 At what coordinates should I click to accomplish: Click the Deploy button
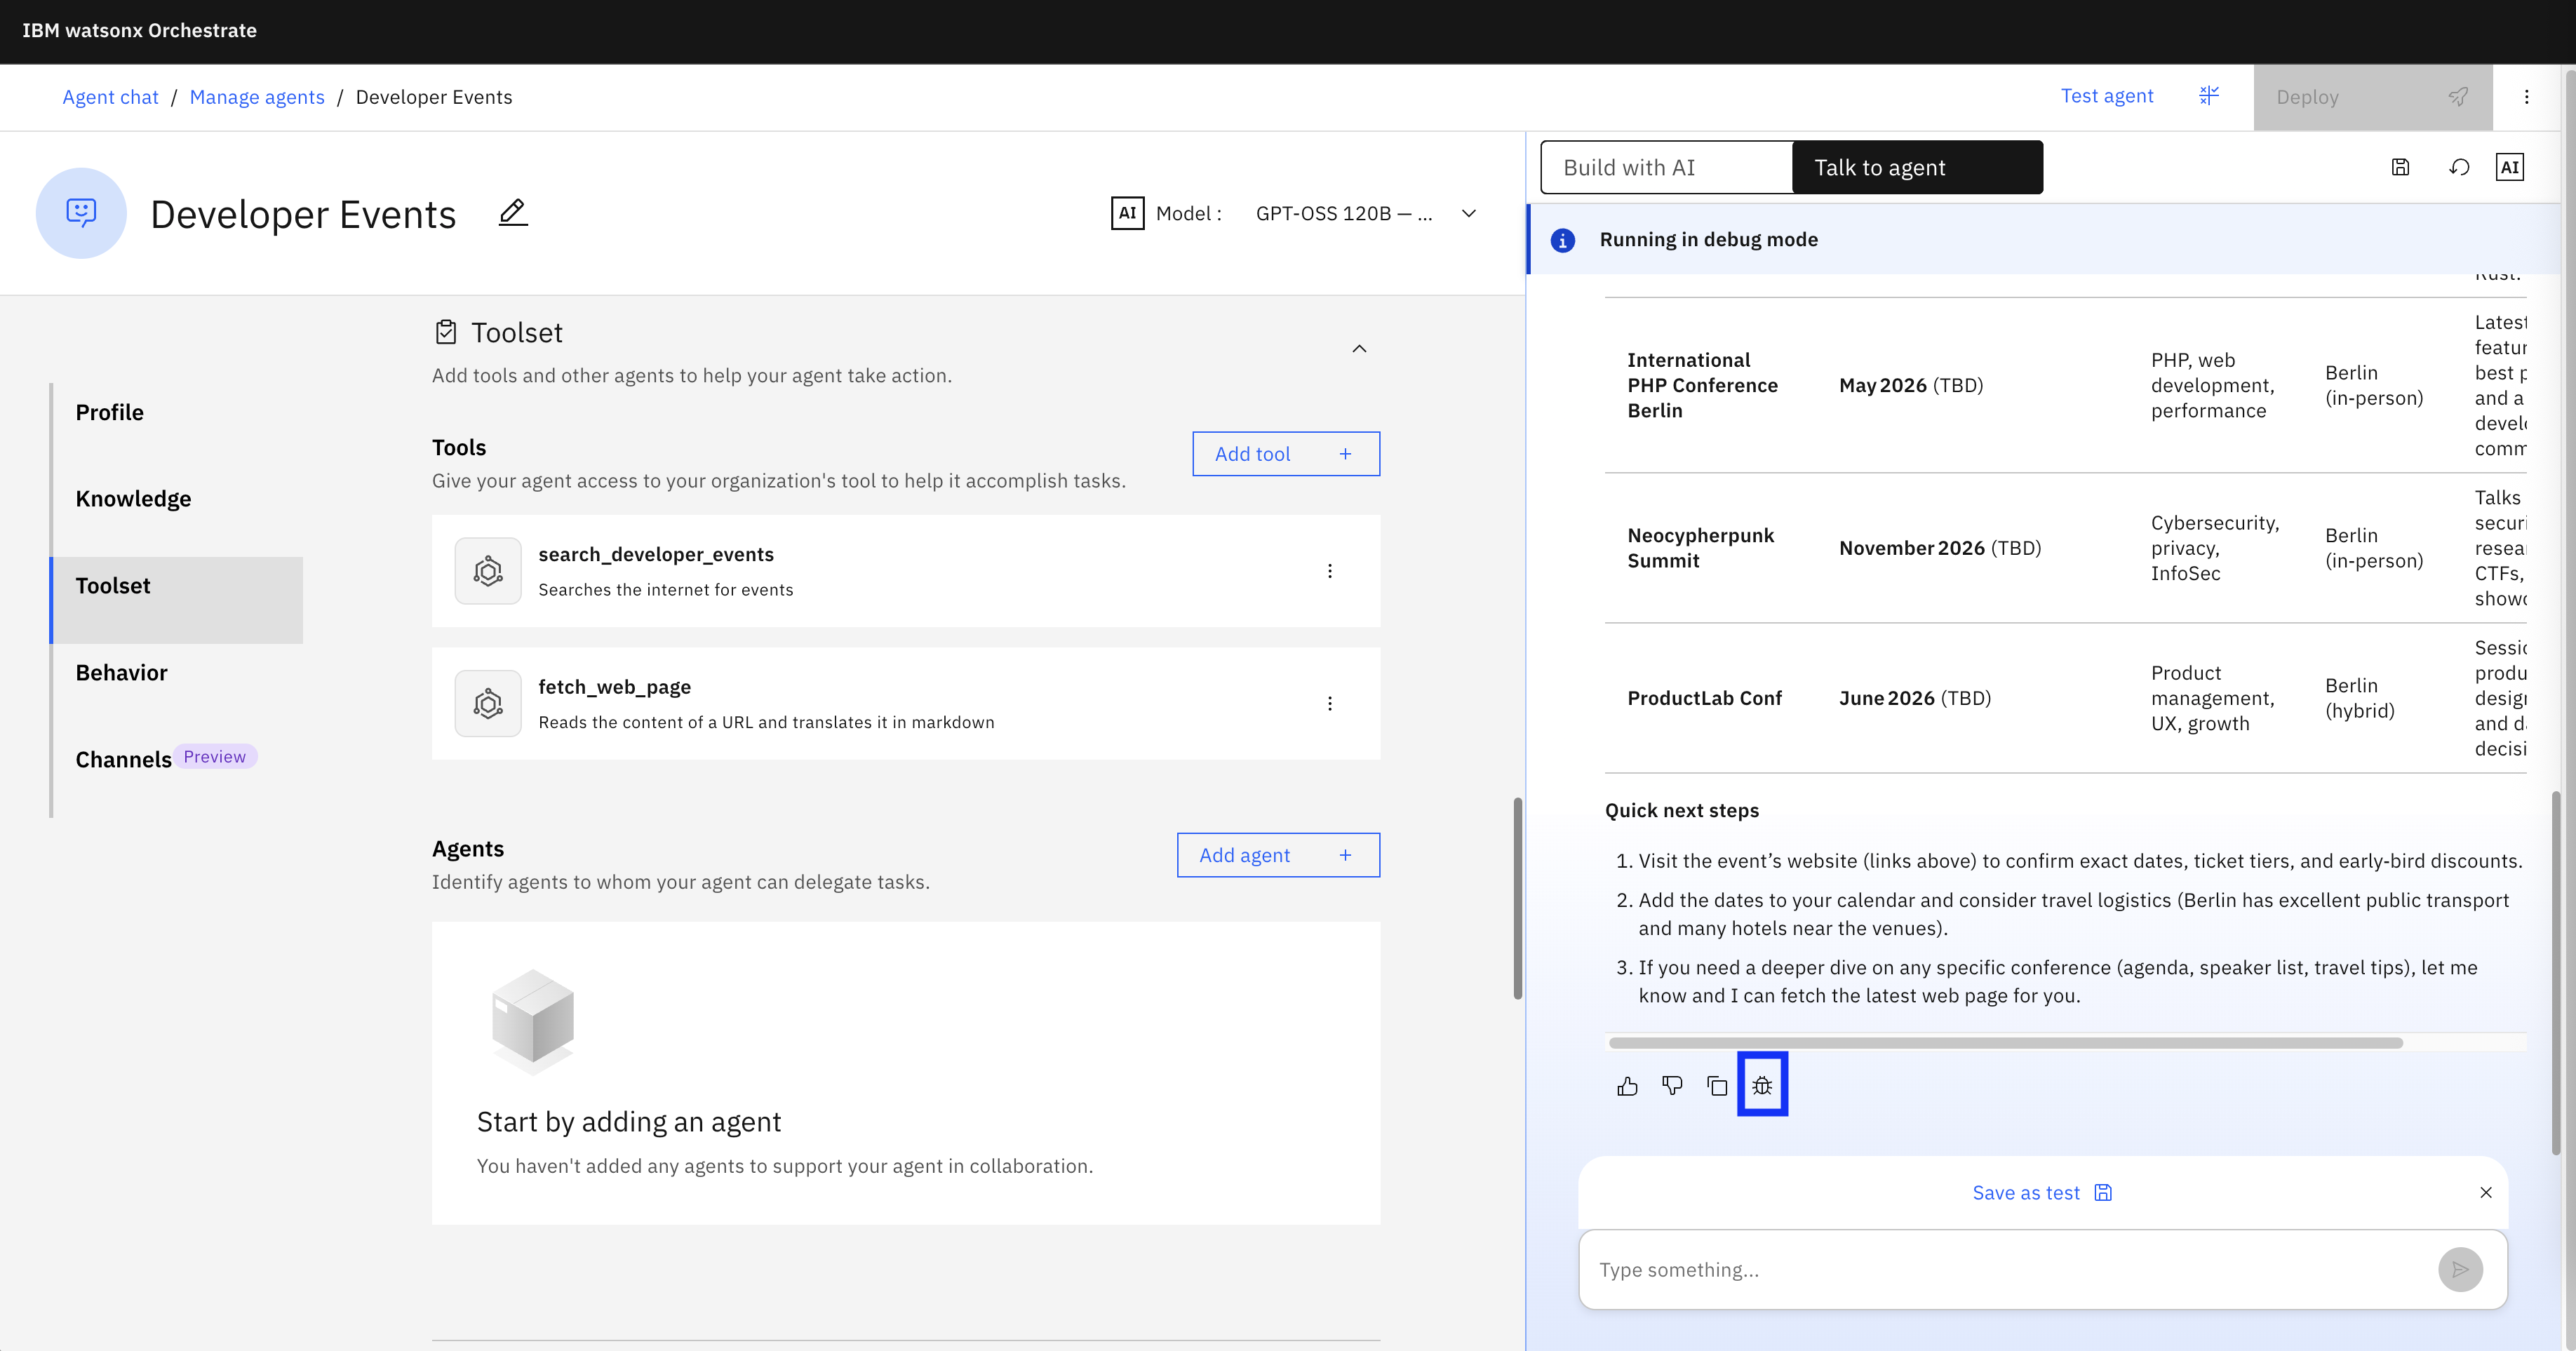tap(2372, 97)
